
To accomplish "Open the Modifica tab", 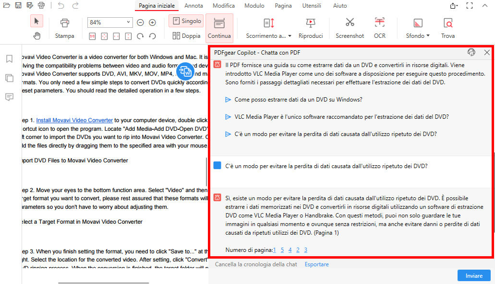I will tap(224, 6).
